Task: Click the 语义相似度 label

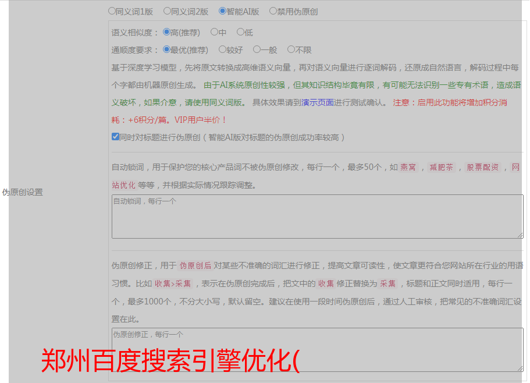Action: tap(135, 33)
